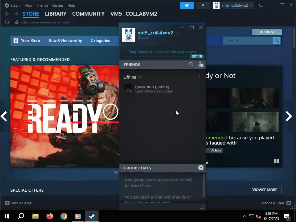Viewport: 296px width, 222px height.
Task: Open VM5_COLLABVM2 profile tab
Action: click(x=134, y=14)
